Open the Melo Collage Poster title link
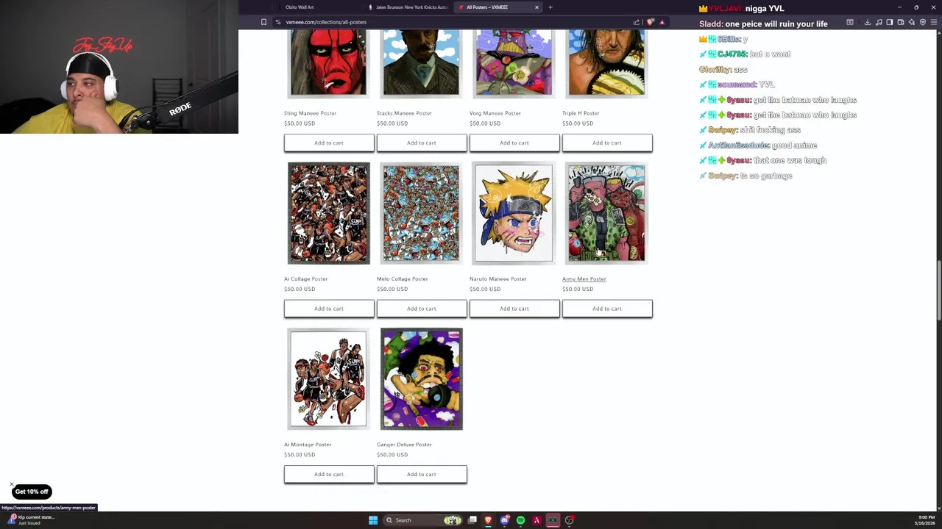 (x=402, y=279)
